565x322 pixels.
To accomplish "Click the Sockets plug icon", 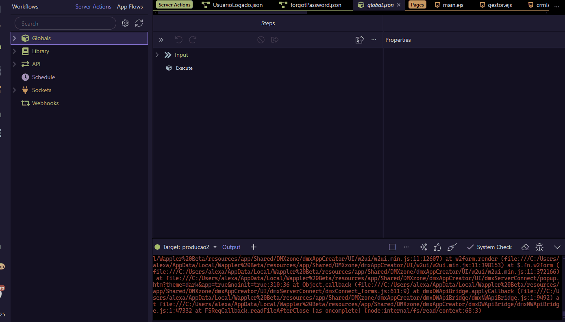I will [25, 90].
